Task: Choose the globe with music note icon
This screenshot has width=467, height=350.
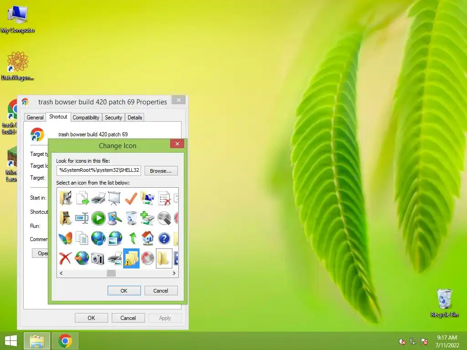Action: pos(99,238)
